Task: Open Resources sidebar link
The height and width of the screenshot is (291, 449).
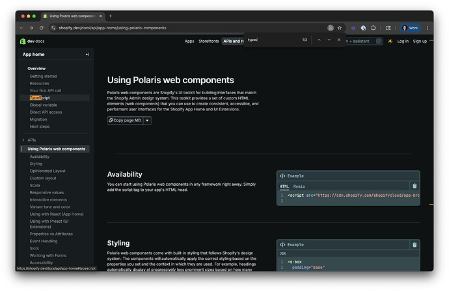Action: (x=39, y=84)
